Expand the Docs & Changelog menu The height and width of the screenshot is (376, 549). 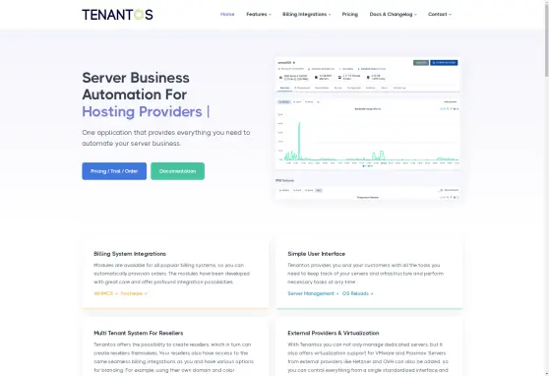click(393, 15)
